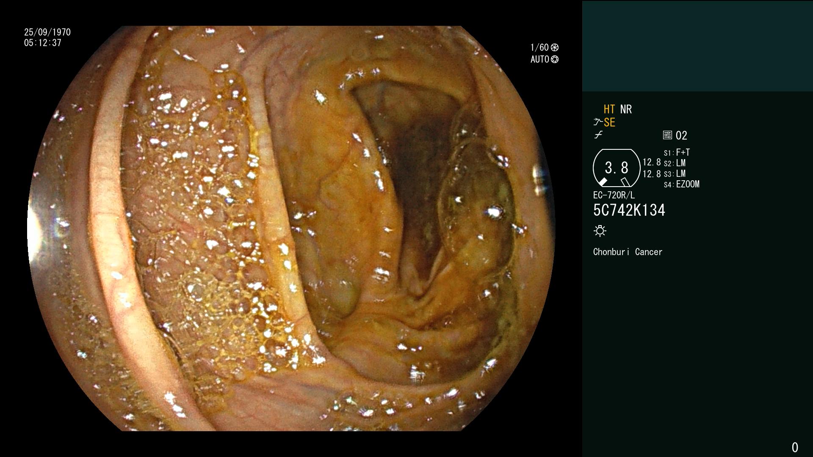The height and width of the screenshot is (457, 813).
Task: Click the blank teal panel above HT NR
Action: [697, 46]
